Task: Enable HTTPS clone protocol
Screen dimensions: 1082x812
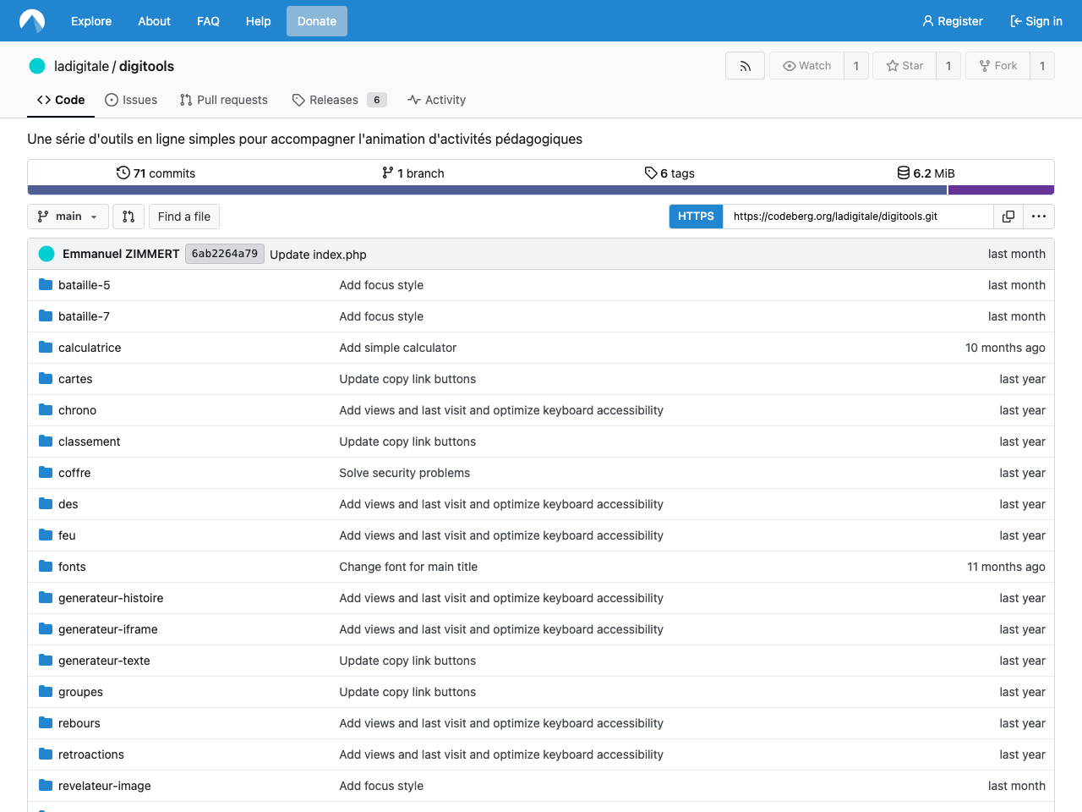Action: click(695, 217)
